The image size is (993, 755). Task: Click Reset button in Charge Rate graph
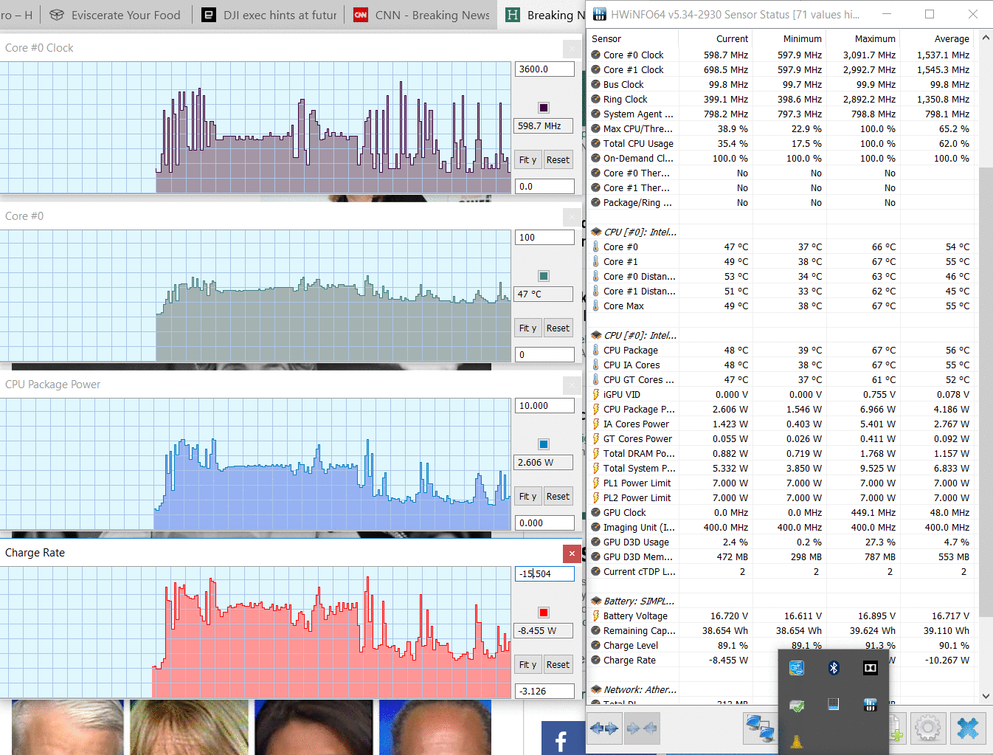pyautogui.click(x=558, y=665)
